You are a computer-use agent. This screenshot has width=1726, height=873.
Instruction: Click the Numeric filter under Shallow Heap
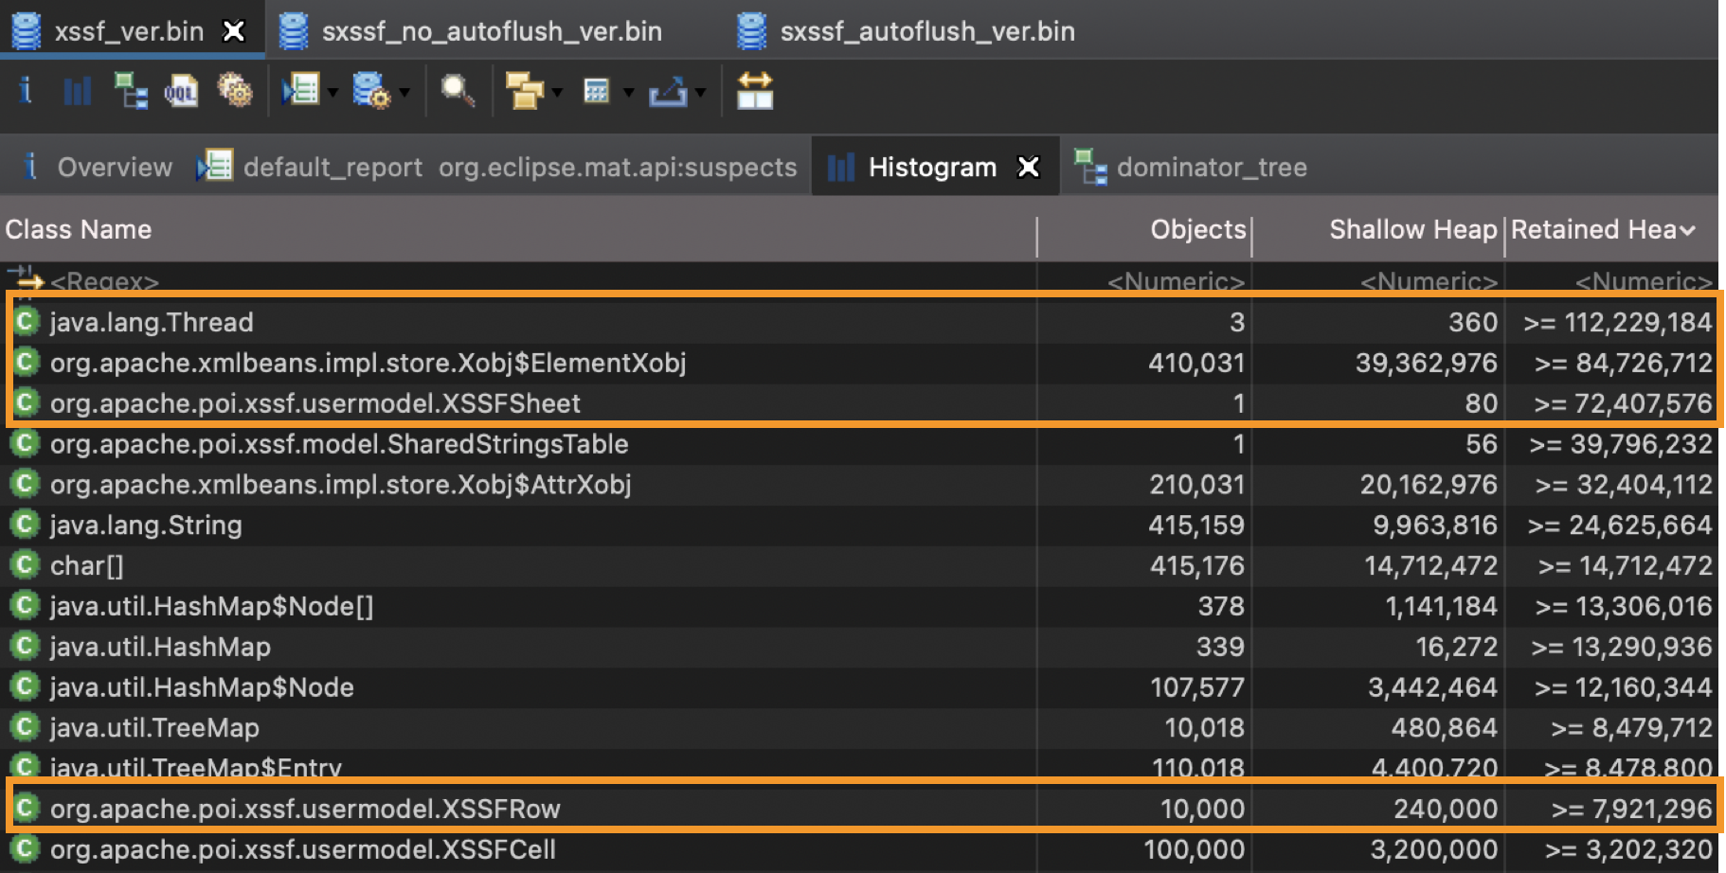coord(1429,281)
